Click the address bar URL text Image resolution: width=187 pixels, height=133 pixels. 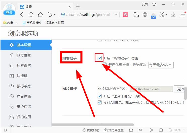click(88, 15)
